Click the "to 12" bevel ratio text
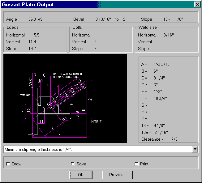Viewport: 202px width, 183px height. [120, 19]
